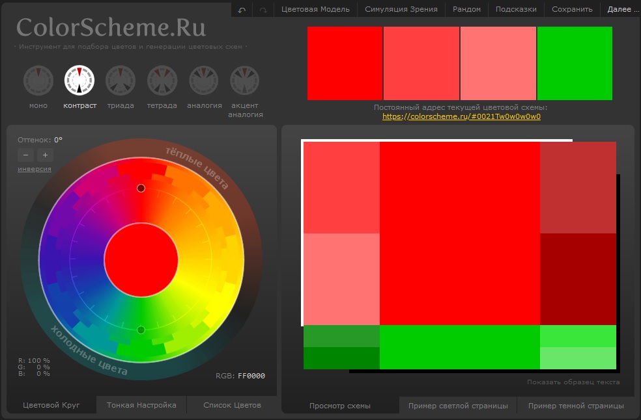Click the undo arrow icon
The height and width of the screenshot is (420, 641).
[242, 10]
